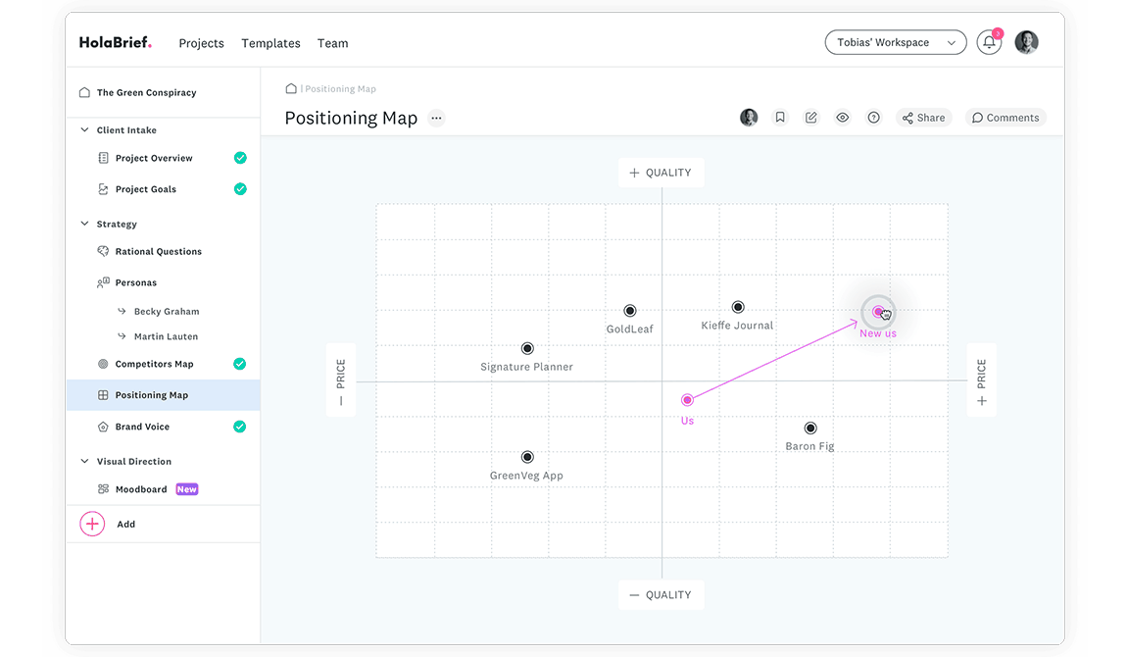Open the Comments button
Viewport: 1127px width, 657px height.
pyautogui.click(x=1004, y=118)
